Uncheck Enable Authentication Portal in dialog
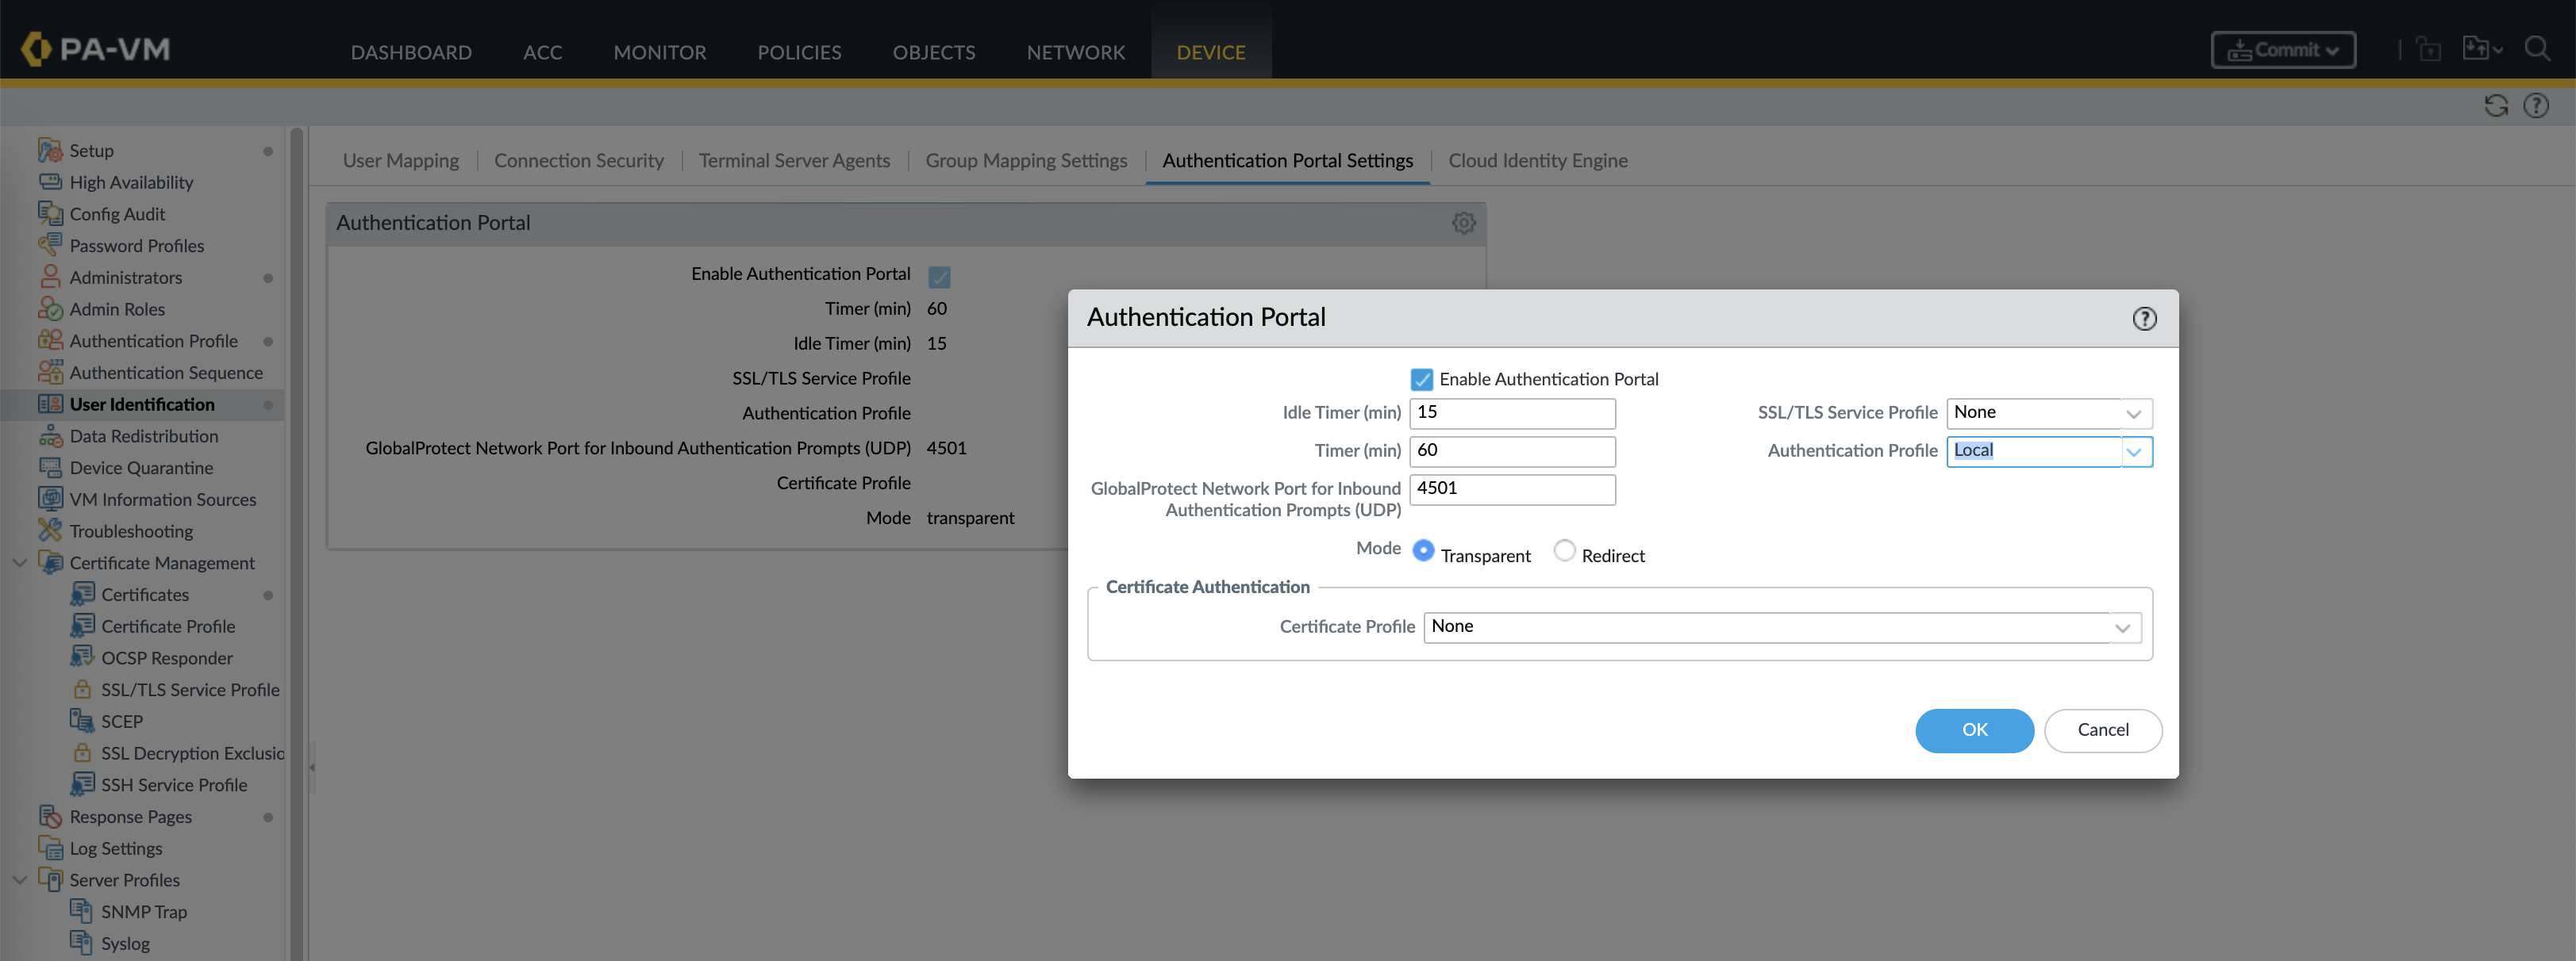The height and width of the screenshot is (961, 2576). coord(1421,380)
